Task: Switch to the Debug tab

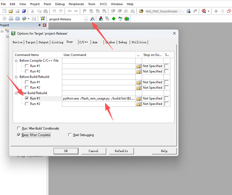Action: pyautogui.click(x=123, y=42)
